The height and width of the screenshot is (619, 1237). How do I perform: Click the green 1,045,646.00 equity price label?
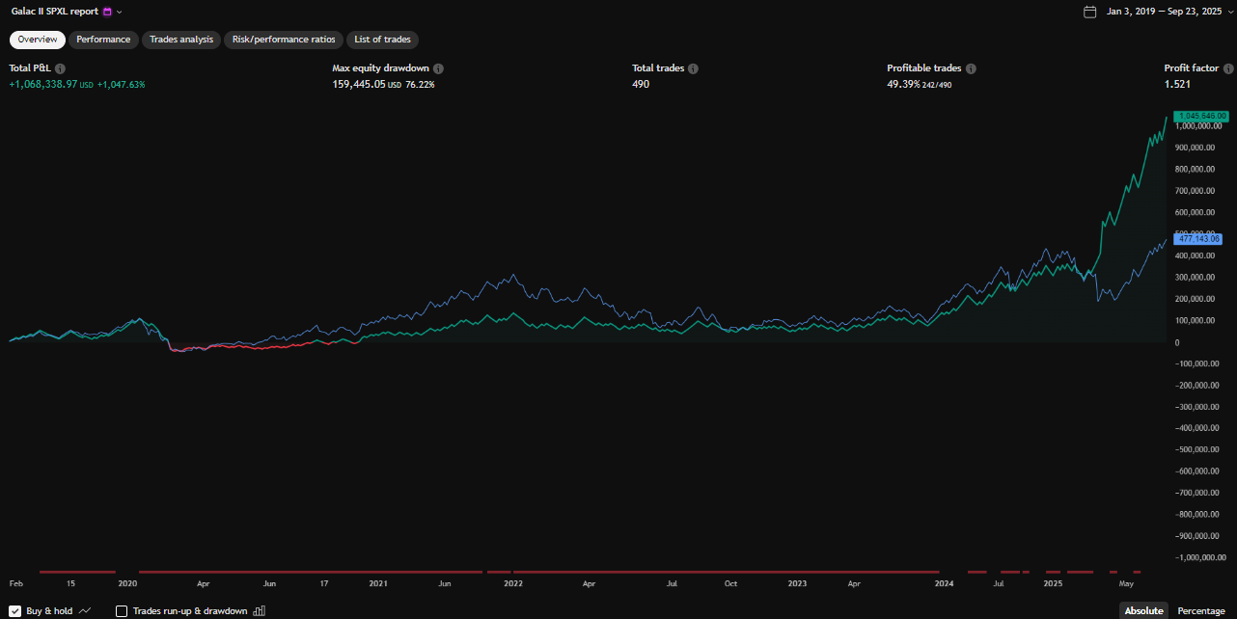[x=1199, y=116]
